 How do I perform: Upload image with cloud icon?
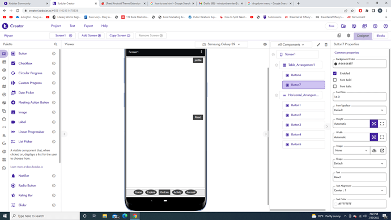(374, 150)
